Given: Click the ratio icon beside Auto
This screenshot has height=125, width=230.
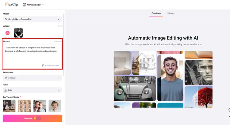Looking at the screenshot, I should [x=6, y=90].
